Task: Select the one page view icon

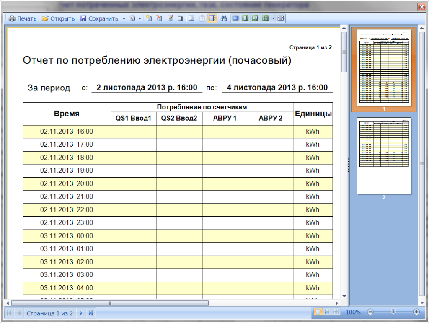Action: 246,18
